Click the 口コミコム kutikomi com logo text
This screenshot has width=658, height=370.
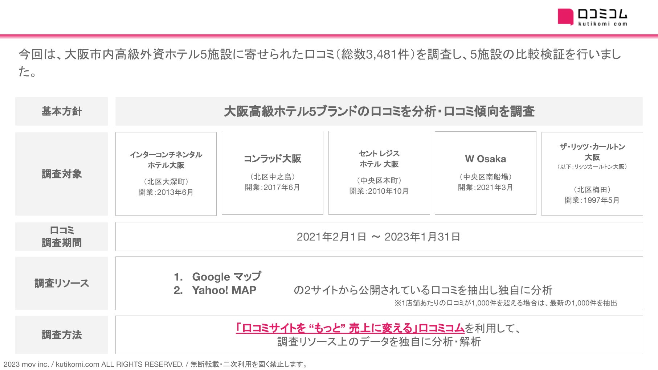point(602,17)
